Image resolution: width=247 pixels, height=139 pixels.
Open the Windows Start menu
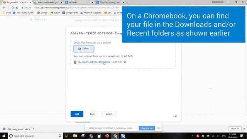pyautogui.click(x=4, y=136)
